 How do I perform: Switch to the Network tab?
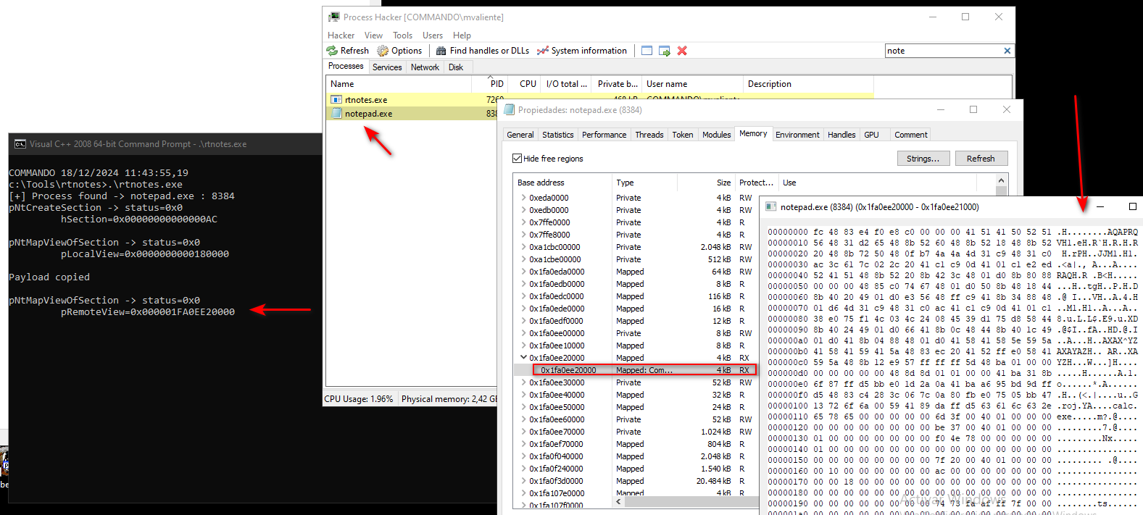click(425, 67)
